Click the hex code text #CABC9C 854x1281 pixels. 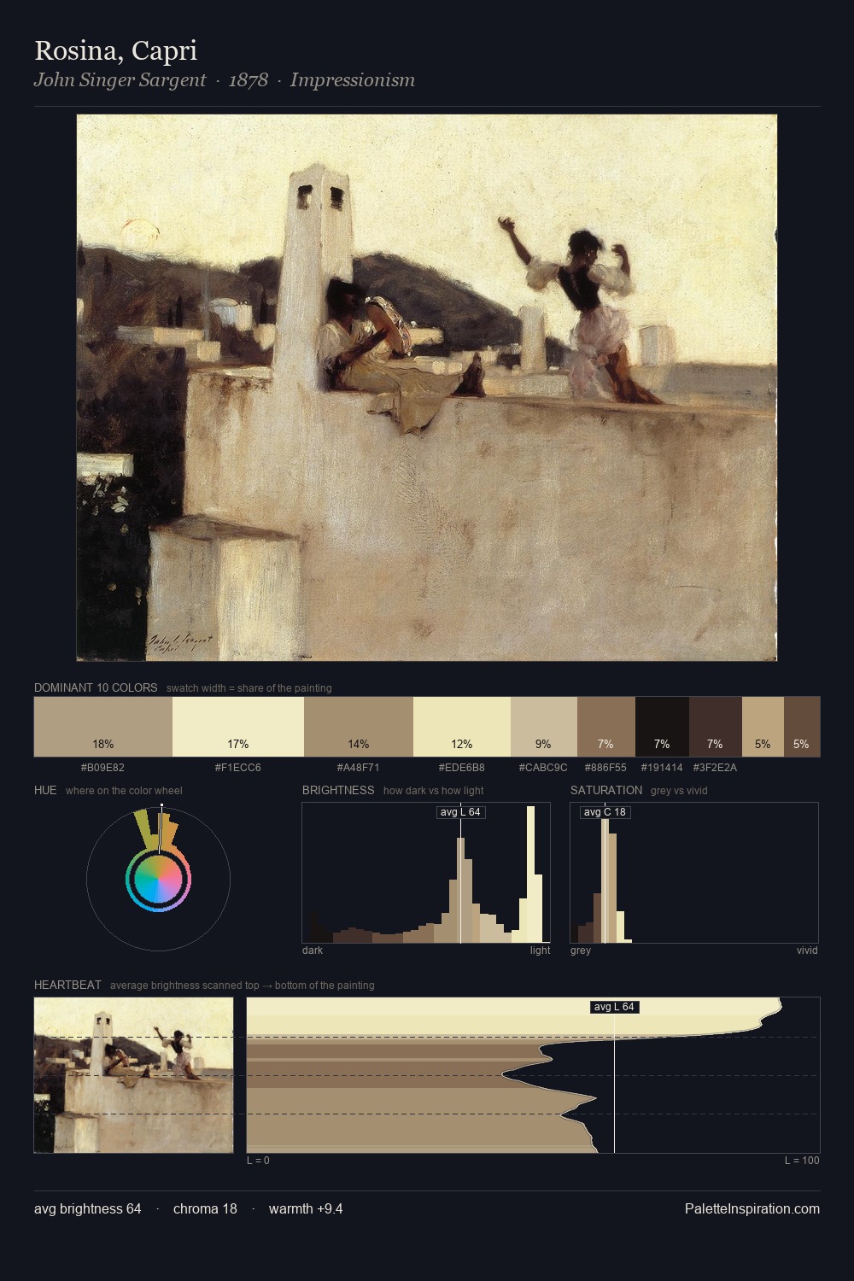coord(543,768)
